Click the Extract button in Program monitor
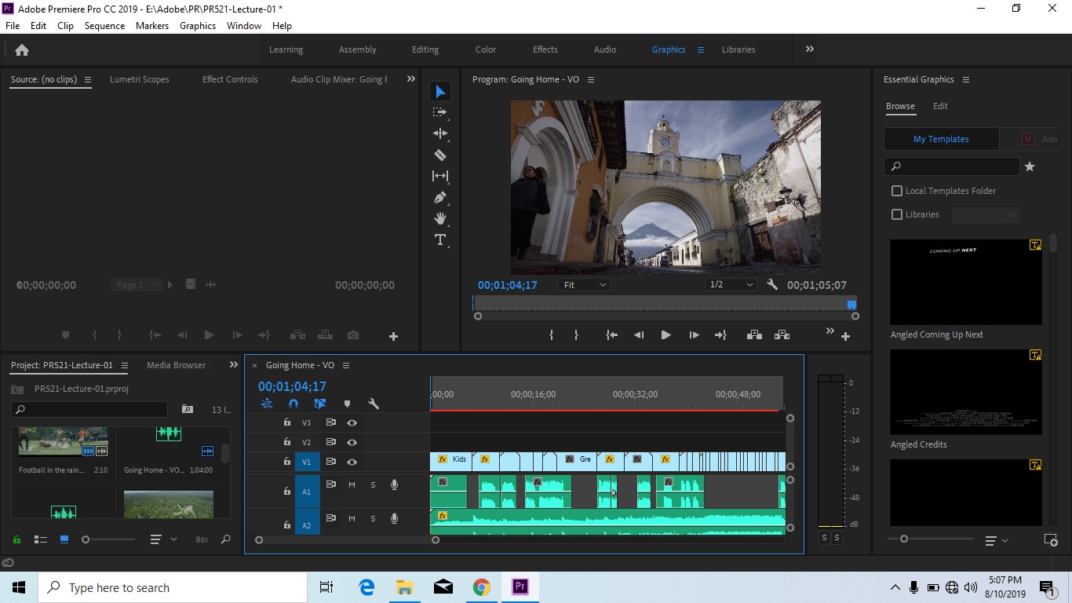 782,334
